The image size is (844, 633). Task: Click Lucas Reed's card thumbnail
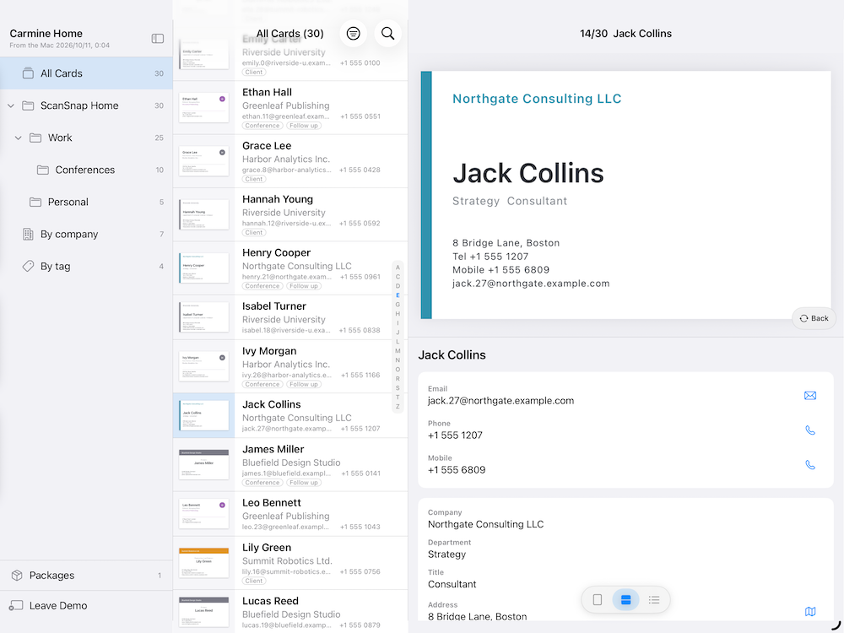(204, 612)
